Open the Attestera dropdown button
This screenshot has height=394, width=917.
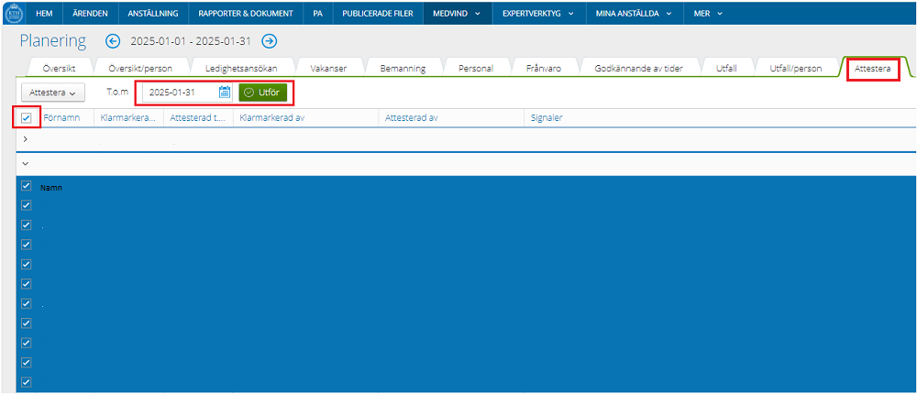pos(52,93)
